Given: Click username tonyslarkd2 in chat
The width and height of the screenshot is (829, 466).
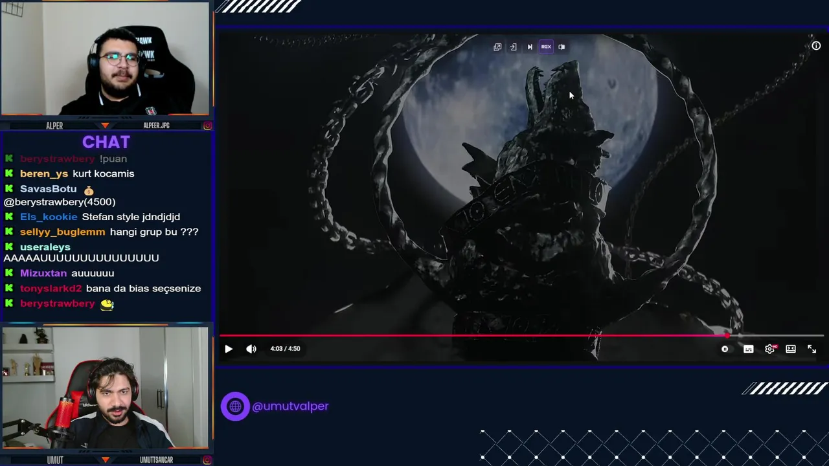Looking at the screenshot, I should tap(51, 289).
